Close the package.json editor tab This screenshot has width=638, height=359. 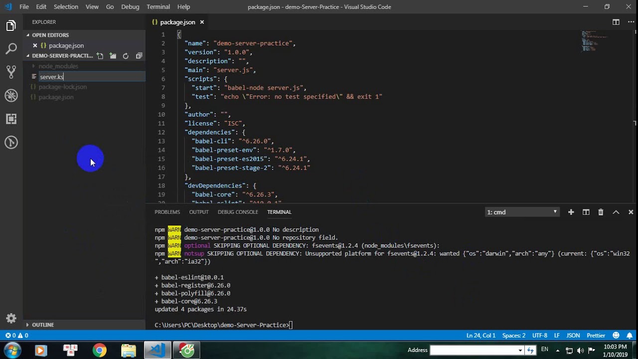click(x=202, y=22)
